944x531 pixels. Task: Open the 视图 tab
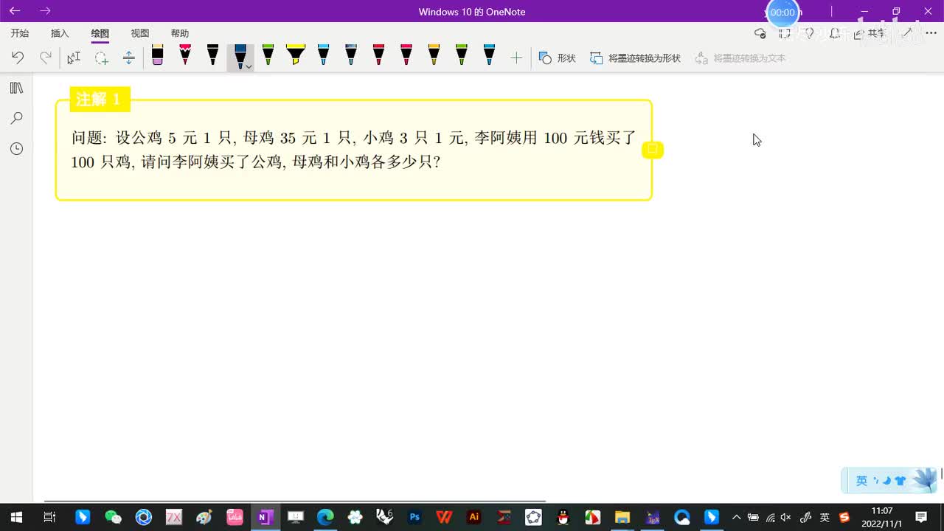[x=140, y=33]
